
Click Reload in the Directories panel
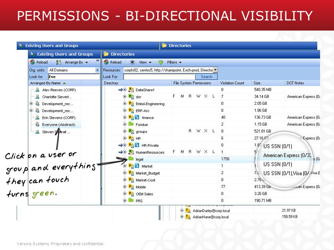(x=112, y=62)
